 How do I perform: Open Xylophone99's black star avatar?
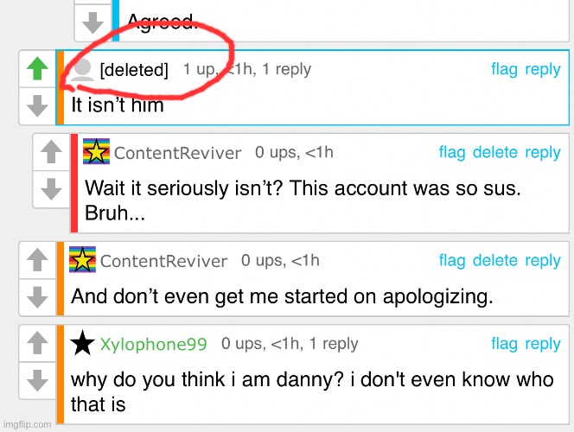(x=82, y=343)
